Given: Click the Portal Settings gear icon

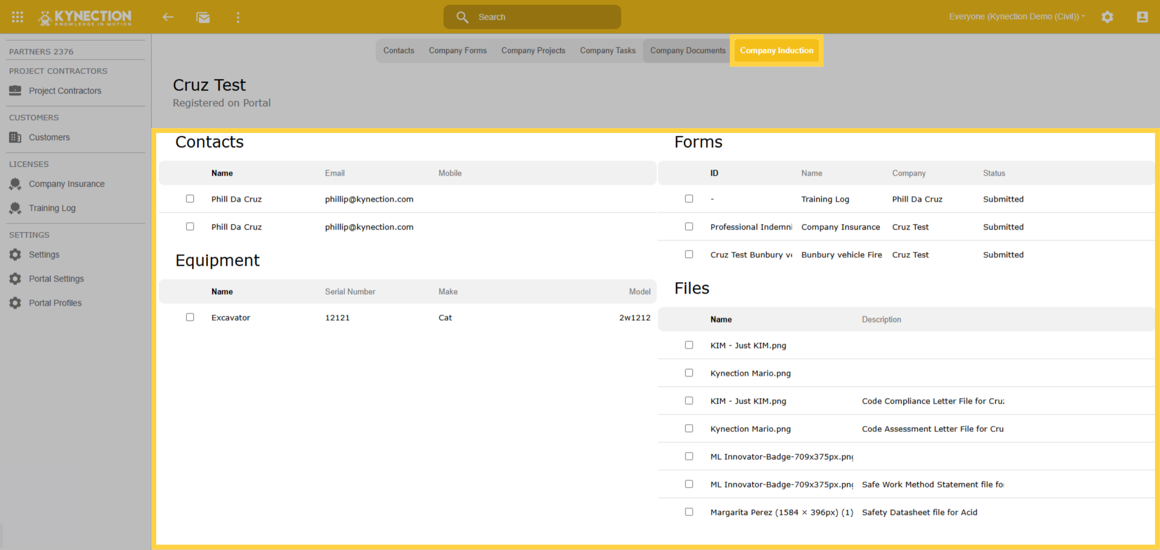Looking at the screenshot, I should 15,278.
